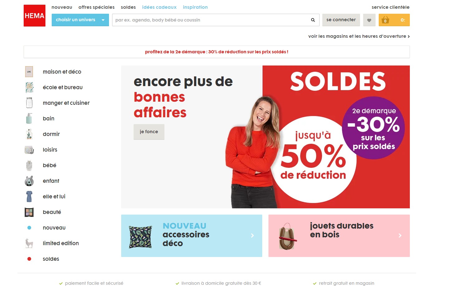Open the wishlist heart icon
The width and height of the screenshot is (455, 286).
(x=369, y=20)
